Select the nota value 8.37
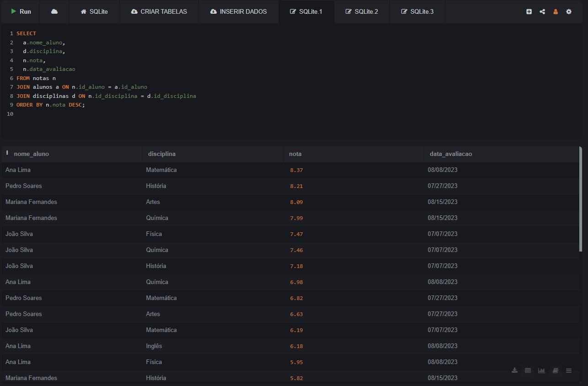This screenshot has width=588, height=386. pyautogui.click(x=296, y=170)
